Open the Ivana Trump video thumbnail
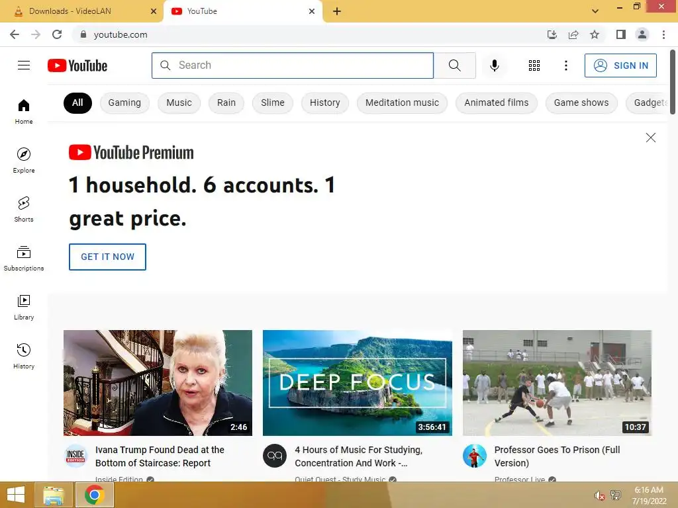Viewport: 678px width, 508px height. click(x=158, y=383)
